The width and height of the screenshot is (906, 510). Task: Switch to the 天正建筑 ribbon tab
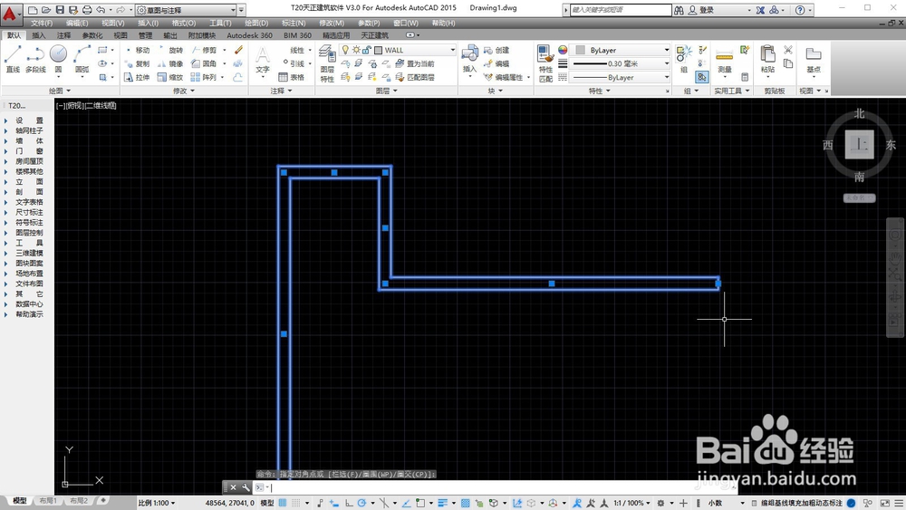pyautogui.click(x=375, y=35)
